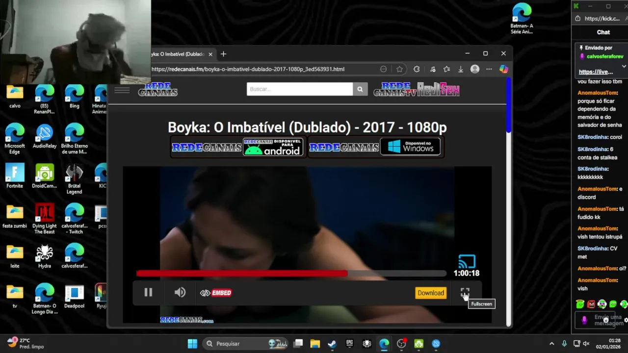Seek on the red video progress bar
The width and height of the screenshot is (628, 353).
coord(291,273)
